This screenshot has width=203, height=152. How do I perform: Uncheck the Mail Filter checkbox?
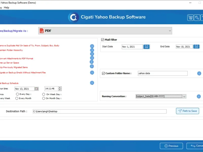(103, 40)
